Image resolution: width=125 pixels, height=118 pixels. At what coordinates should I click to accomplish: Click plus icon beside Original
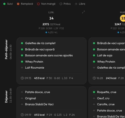coord(22,98)
